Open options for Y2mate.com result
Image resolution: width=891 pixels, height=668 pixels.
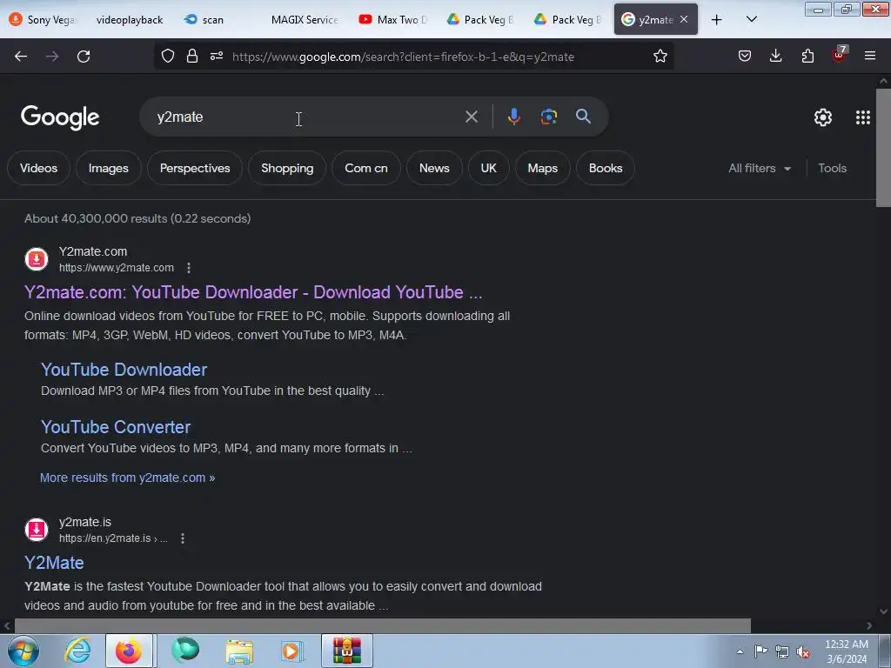tap(189, 268)
